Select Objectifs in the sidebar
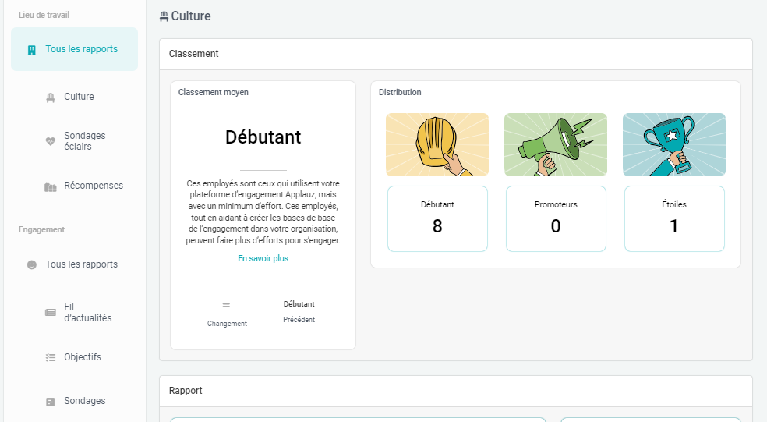 [x=83, y=357]
